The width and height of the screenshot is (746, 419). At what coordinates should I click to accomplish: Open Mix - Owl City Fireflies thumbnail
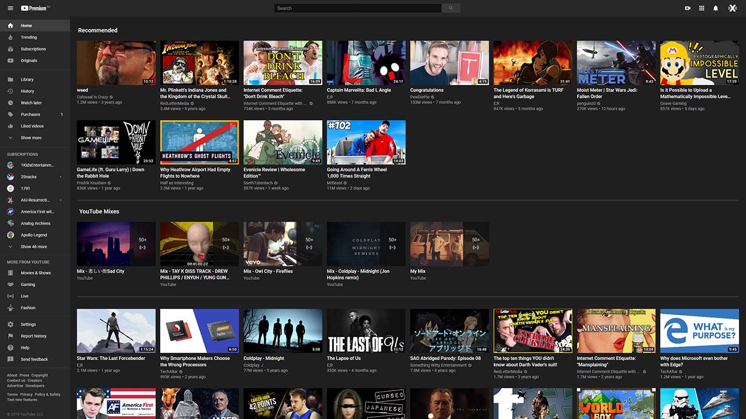click(283, 244)
